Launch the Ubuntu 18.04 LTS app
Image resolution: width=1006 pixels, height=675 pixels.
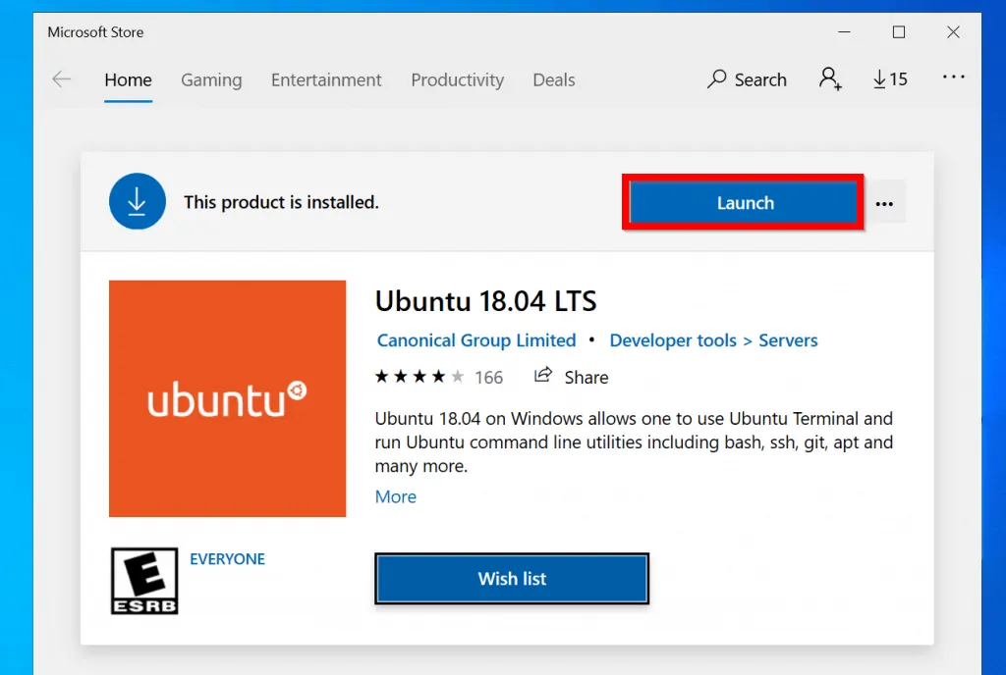tap(744, 203)
